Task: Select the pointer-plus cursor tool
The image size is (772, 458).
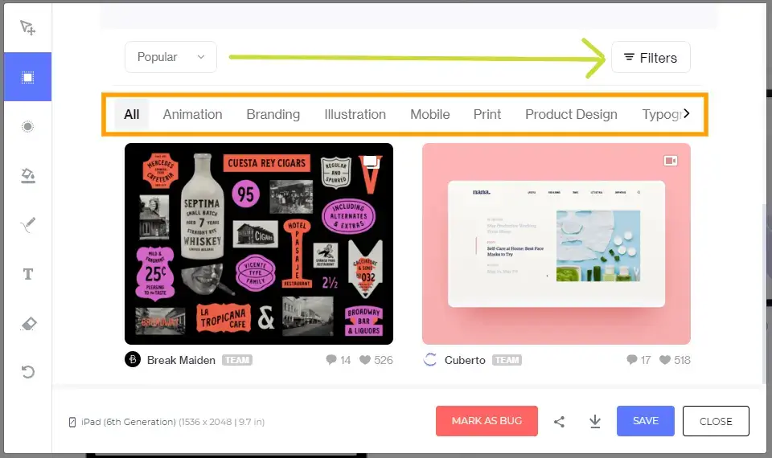Action: [27, 28]
